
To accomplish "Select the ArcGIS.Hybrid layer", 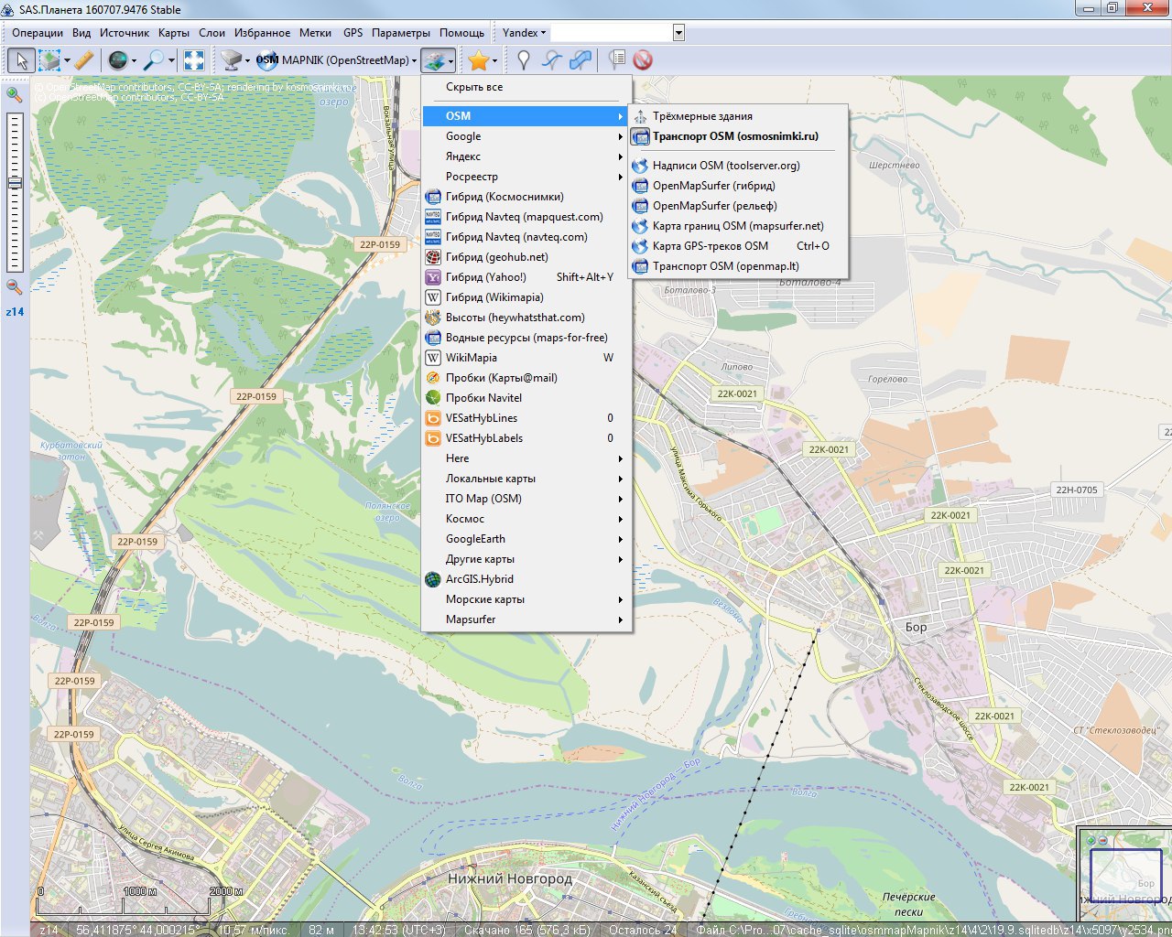I will (526, 579).
